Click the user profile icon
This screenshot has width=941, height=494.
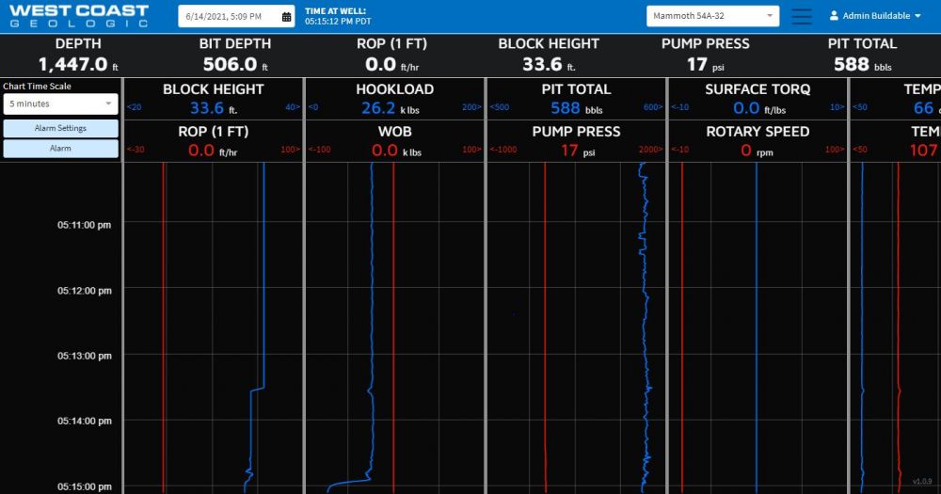[x=834, y=16]
